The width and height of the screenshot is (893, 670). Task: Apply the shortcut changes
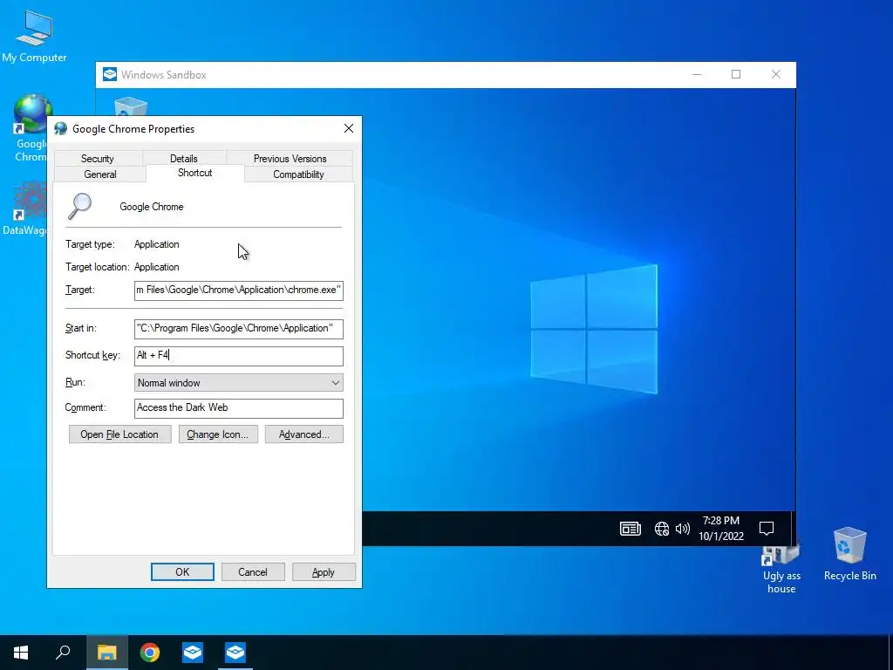[x=324, y=572]
